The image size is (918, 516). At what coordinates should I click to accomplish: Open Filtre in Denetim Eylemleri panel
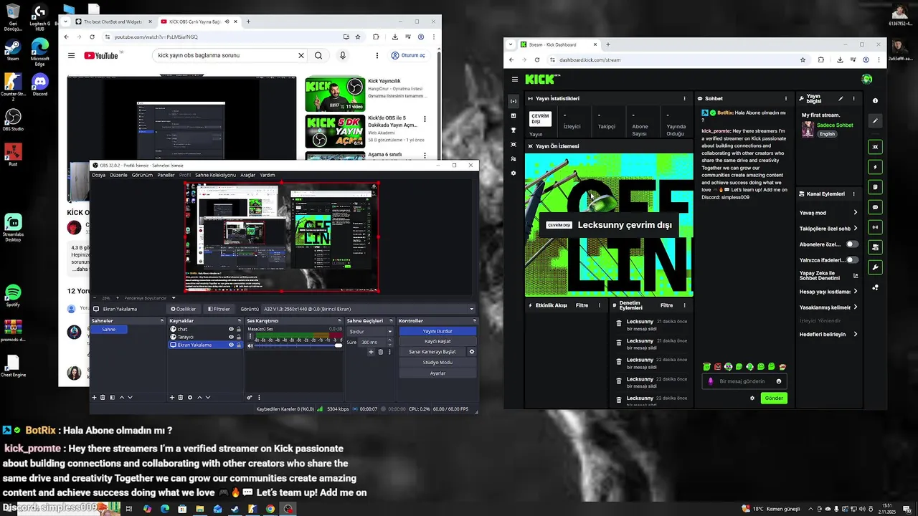click(x=666, y=305)
